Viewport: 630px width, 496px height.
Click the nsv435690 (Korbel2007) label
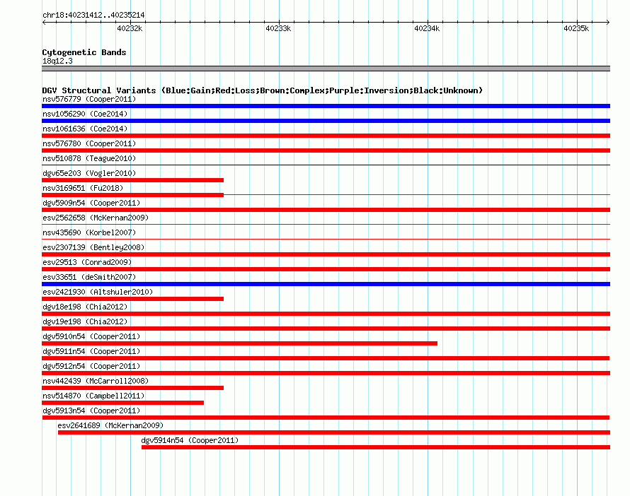click(89, 232)
